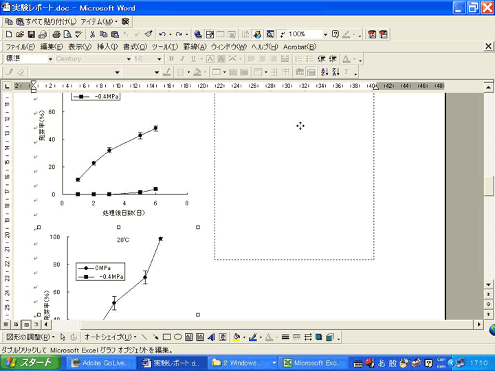
Task: Select the Oval drawing tool
Action: pos(178,337)
